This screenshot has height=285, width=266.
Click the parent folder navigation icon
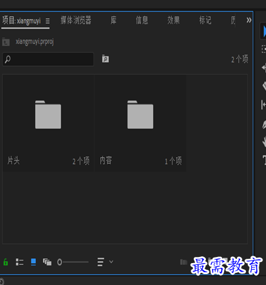(6, 42)
